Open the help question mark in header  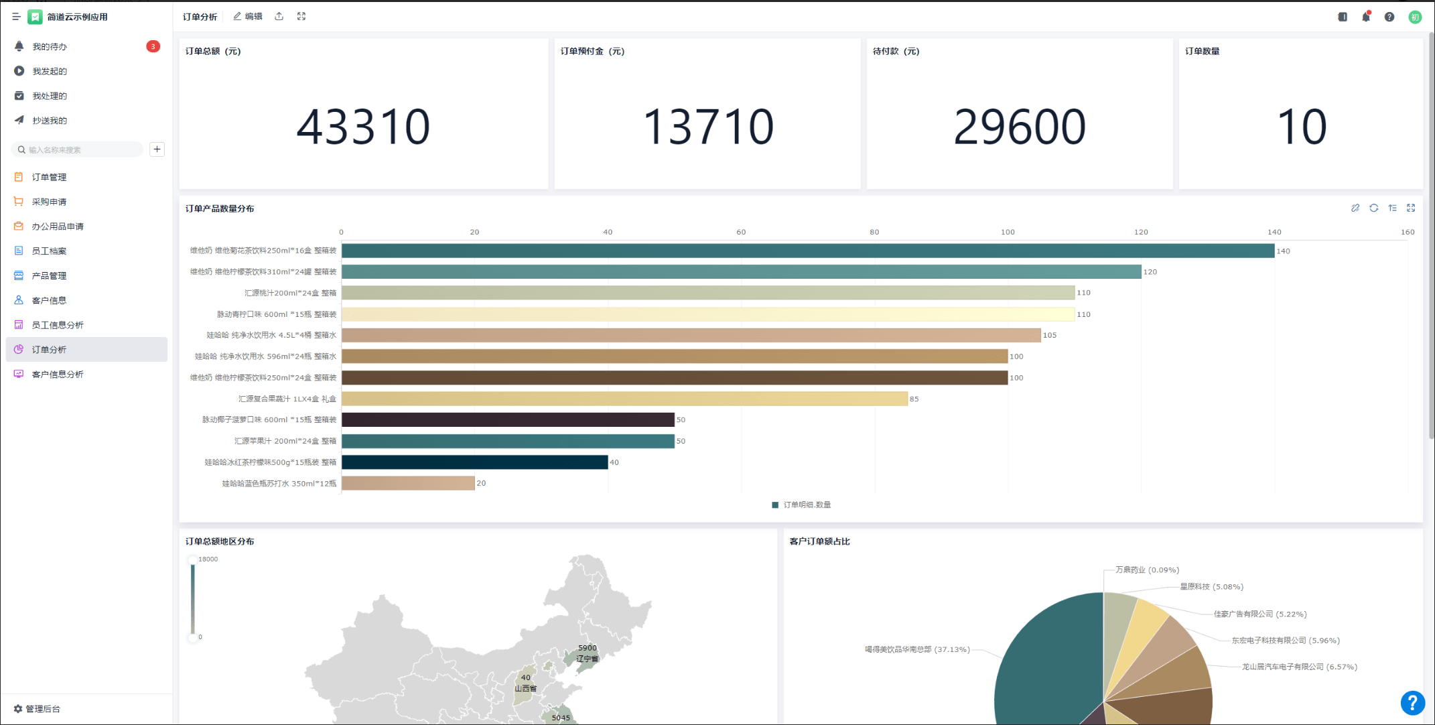(1389, 17)
